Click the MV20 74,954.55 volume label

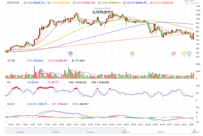tap(58, 61)
